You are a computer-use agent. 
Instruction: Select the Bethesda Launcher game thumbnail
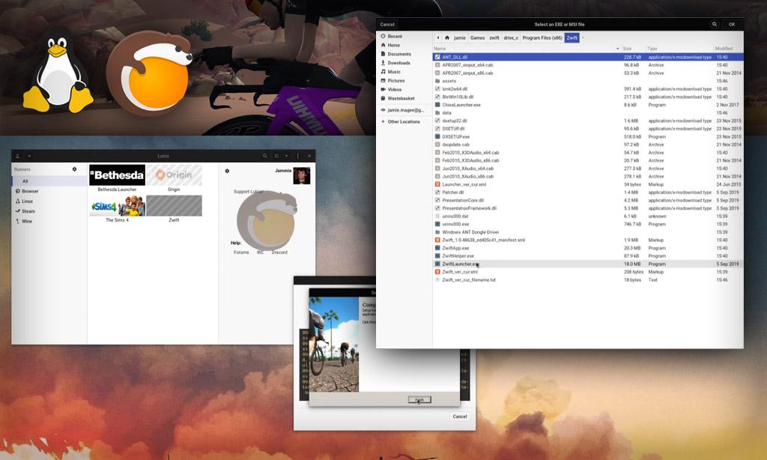coord(117,175)
